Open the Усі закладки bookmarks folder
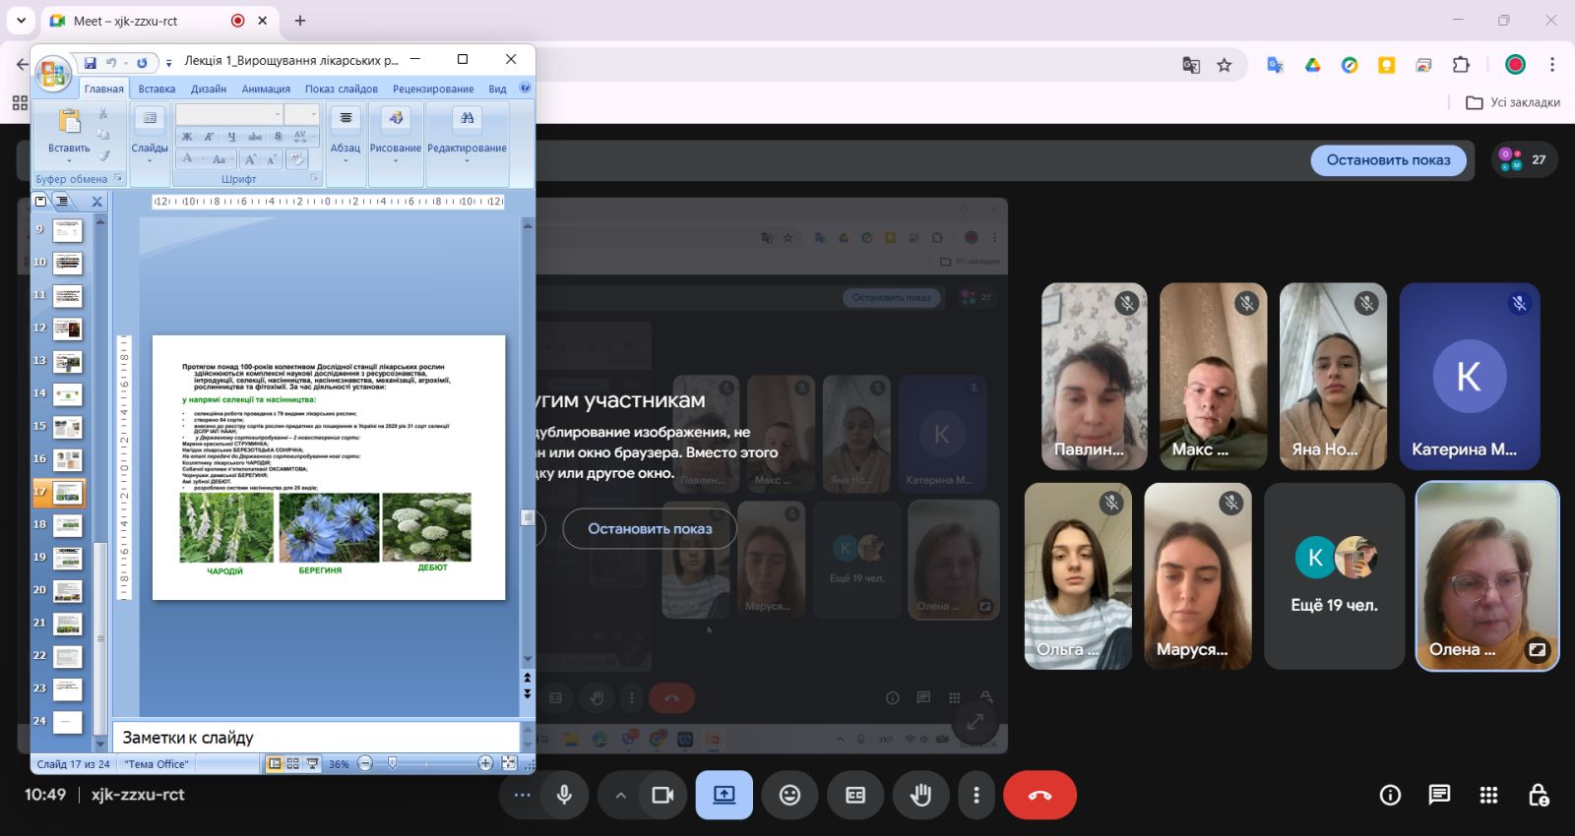 coord(1513,102)
